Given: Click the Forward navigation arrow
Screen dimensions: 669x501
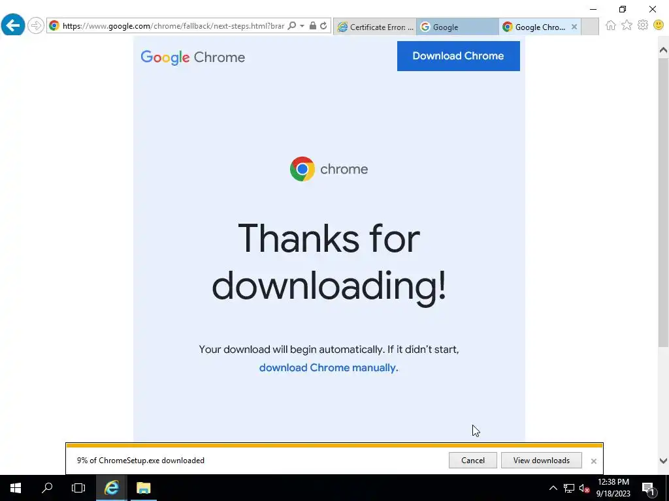Looking at the screenshot, I should (x=36, y=25).
